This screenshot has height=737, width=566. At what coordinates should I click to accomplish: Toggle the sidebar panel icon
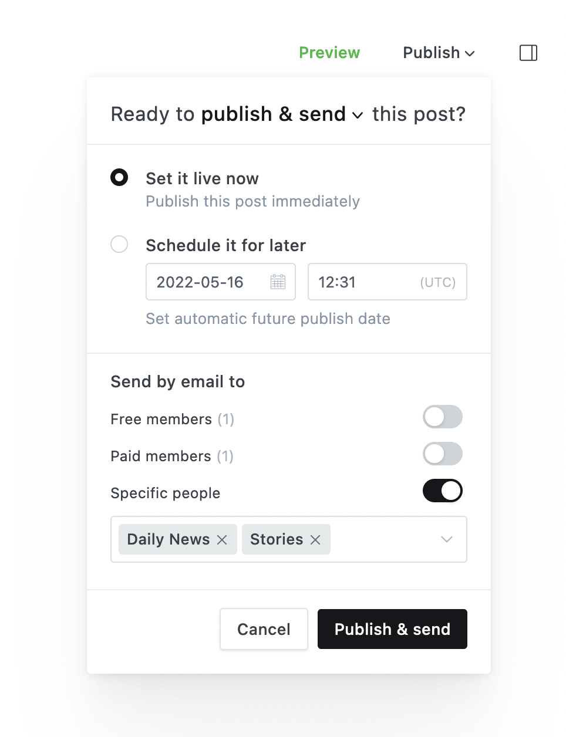coord(528,53)
